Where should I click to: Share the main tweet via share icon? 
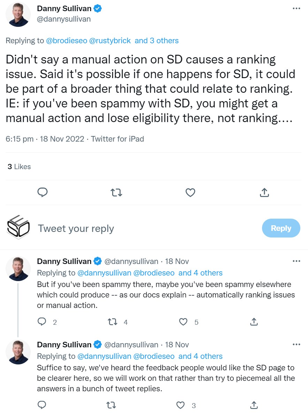coord(264,192)
